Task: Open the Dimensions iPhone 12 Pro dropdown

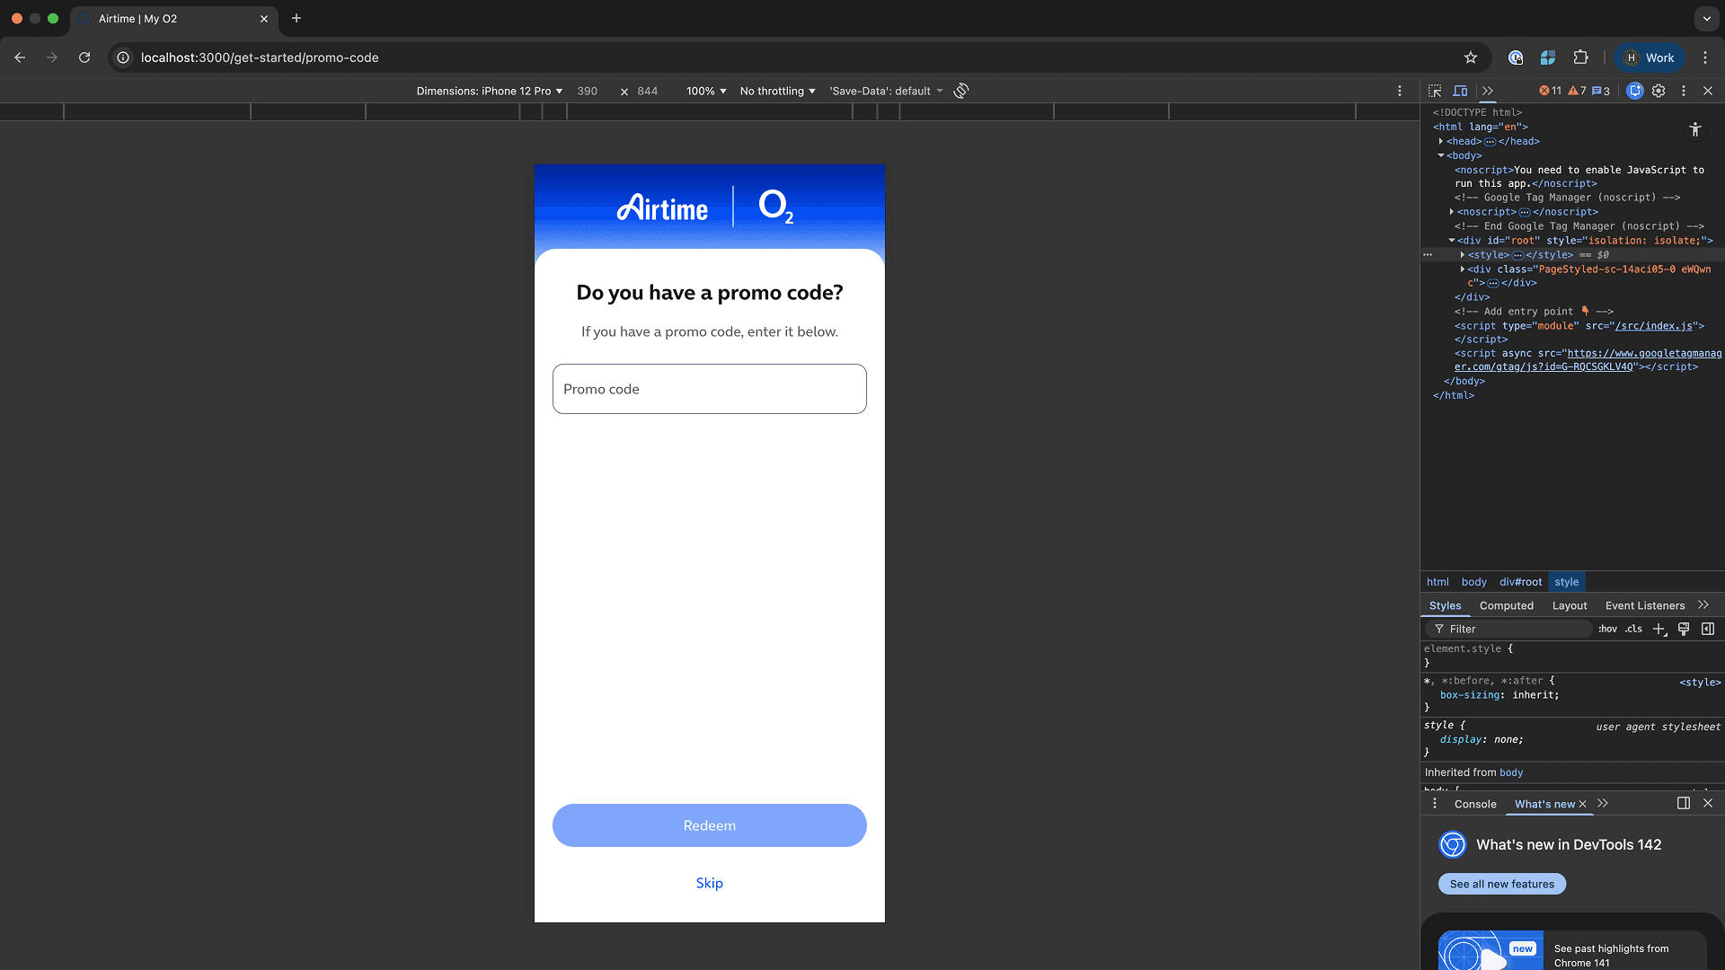Action: point(490,91)
